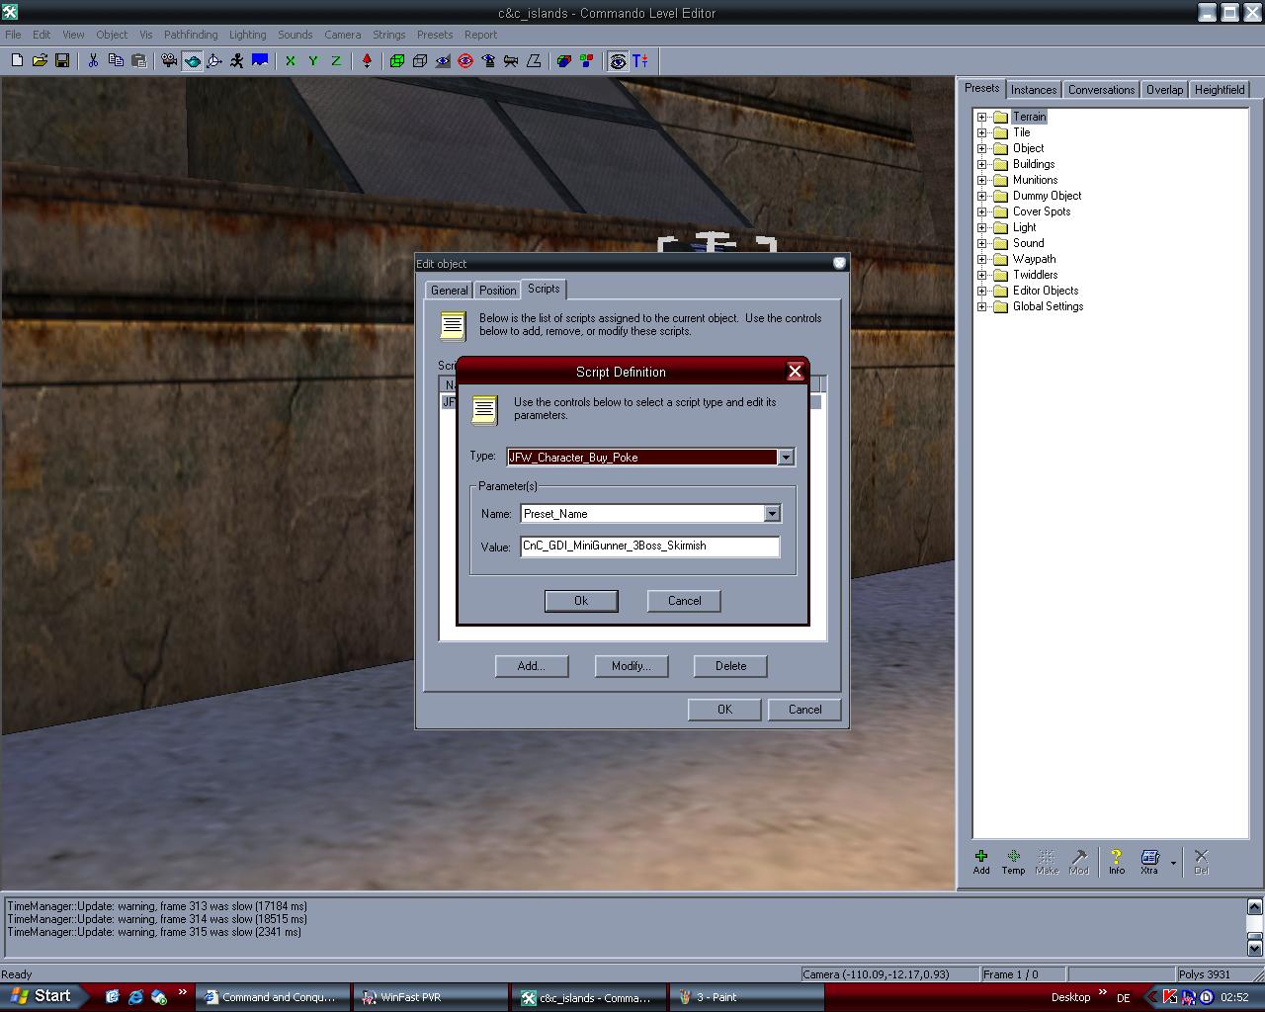Click the parameter Value text field

tap(649, 547)
